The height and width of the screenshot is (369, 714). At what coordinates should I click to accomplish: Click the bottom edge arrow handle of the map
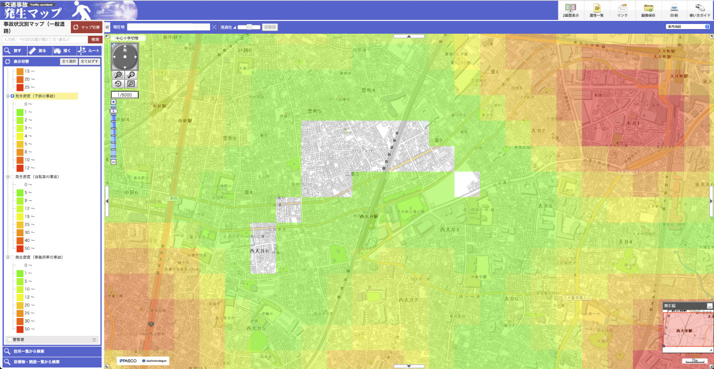pos(409,366)
